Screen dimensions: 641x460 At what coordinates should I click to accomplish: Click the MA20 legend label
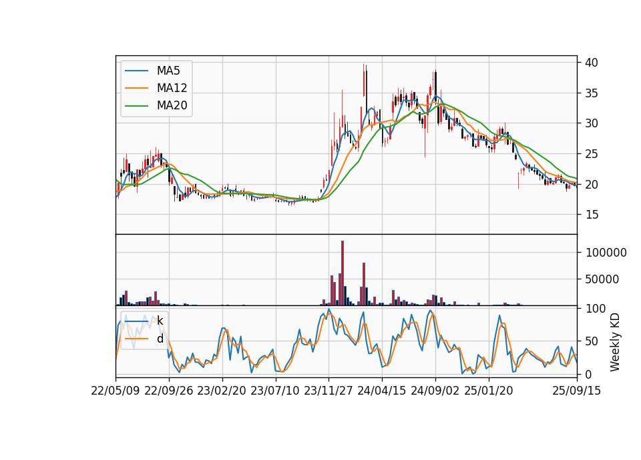(172, 105)
